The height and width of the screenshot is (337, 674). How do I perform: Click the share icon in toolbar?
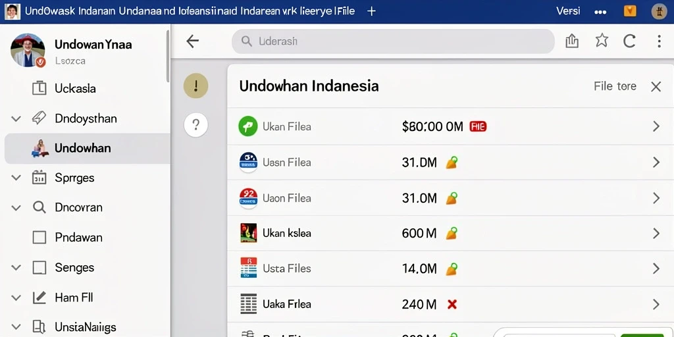(572, 41)
